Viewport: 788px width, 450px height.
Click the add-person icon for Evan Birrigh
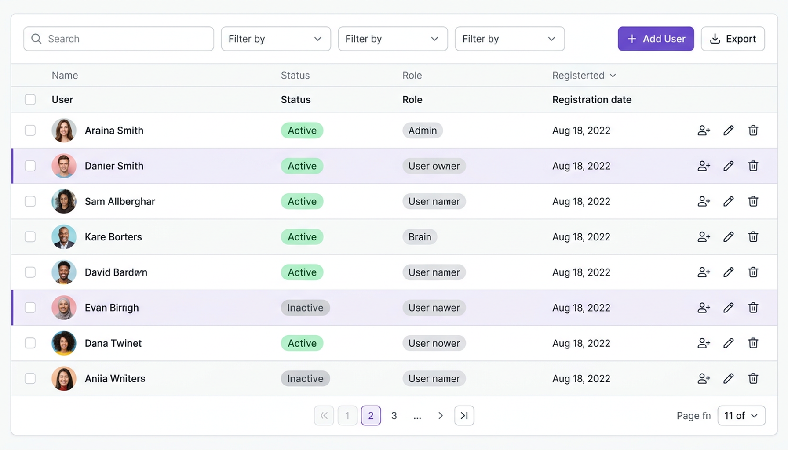[x=704, y=308]
